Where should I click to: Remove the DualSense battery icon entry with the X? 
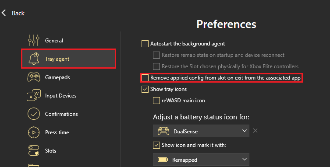[x=255, y=131]
